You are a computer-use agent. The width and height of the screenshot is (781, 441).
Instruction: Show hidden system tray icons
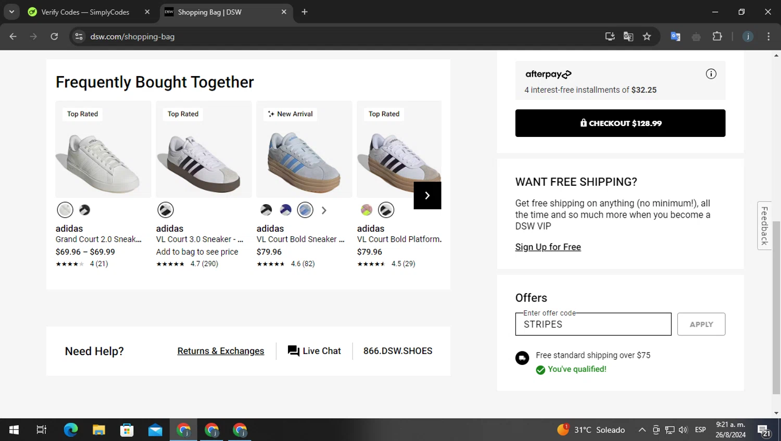tap(642, 430)
